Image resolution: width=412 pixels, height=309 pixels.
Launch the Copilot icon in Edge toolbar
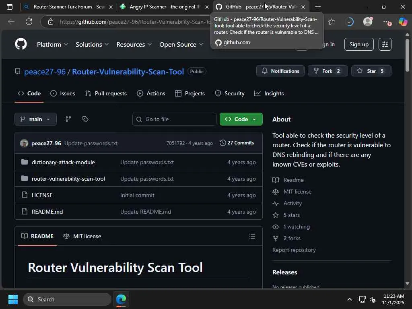coord(403,22)
